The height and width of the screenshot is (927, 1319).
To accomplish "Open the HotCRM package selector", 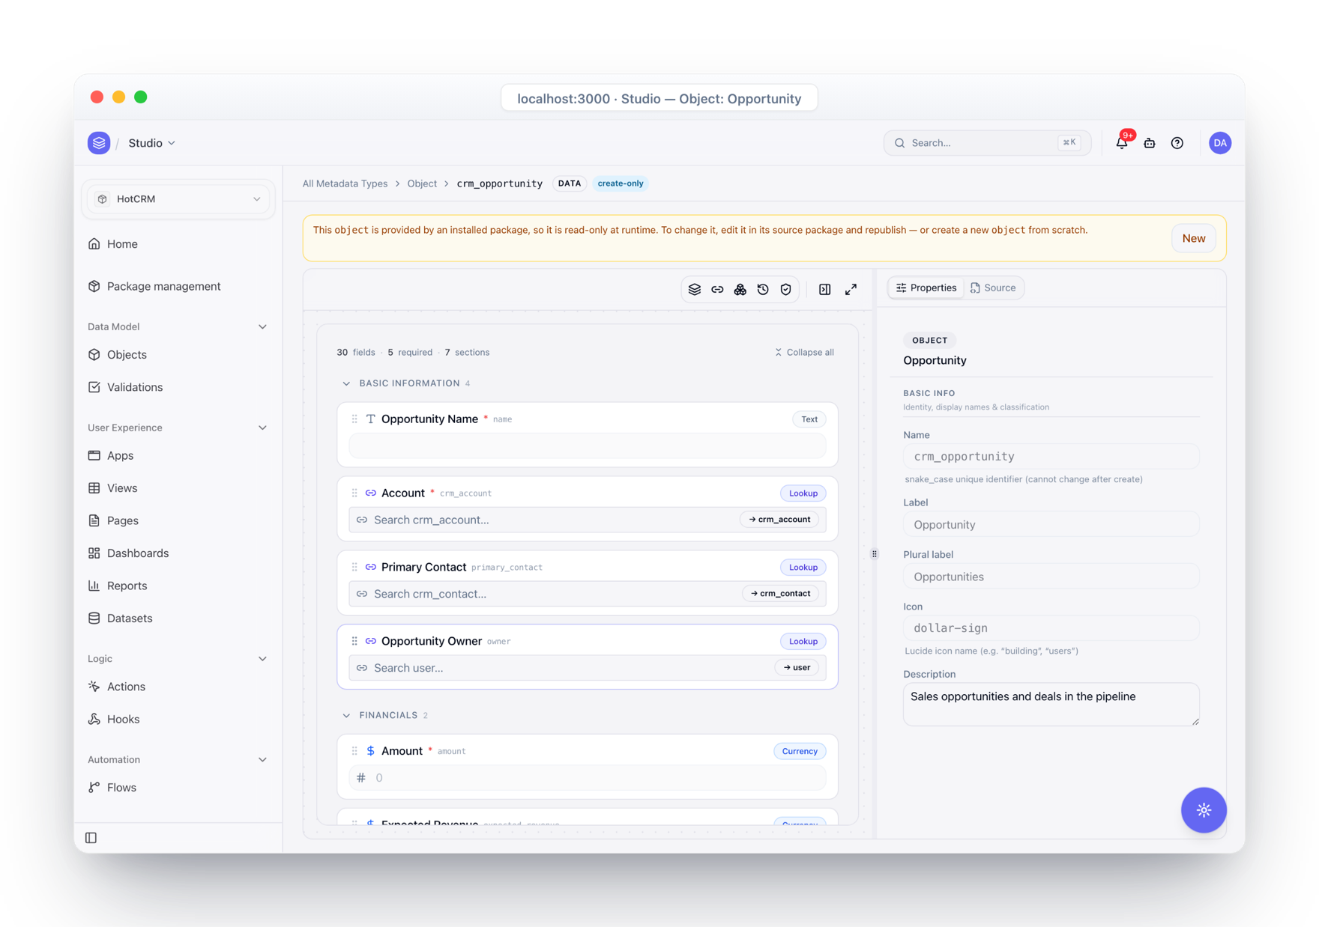I will pos(178,199).
